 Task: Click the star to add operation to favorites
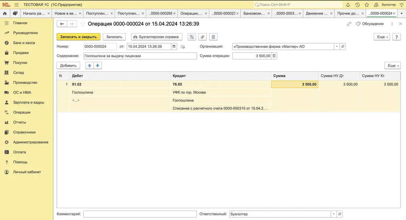[83, 24]
